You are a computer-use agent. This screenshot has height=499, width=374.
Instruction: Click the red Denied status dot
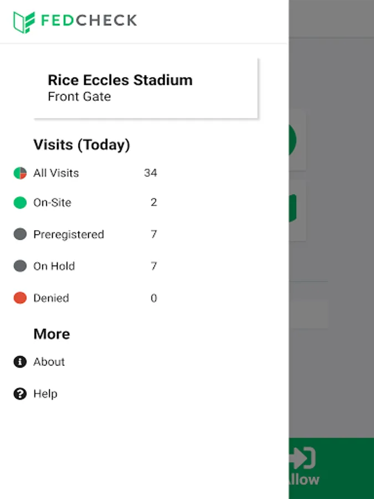click(x=20, y=298)
